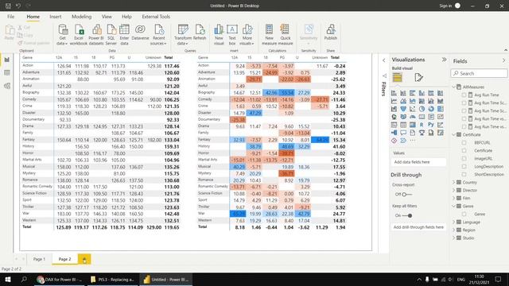Select the pie chart visual
This screenshot has height=286, width=509.
[422, 109]
